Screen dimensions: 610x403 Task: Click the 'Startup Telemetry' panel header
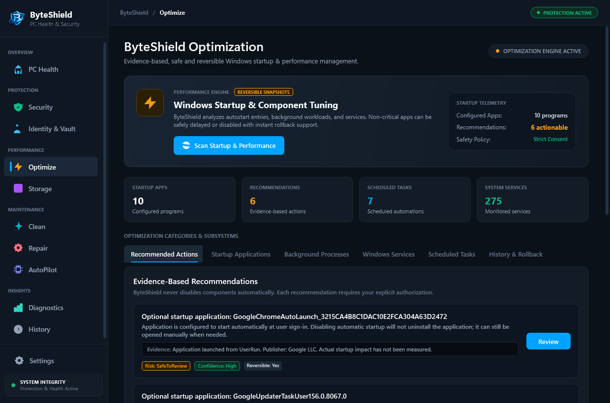tap(481, 103)
